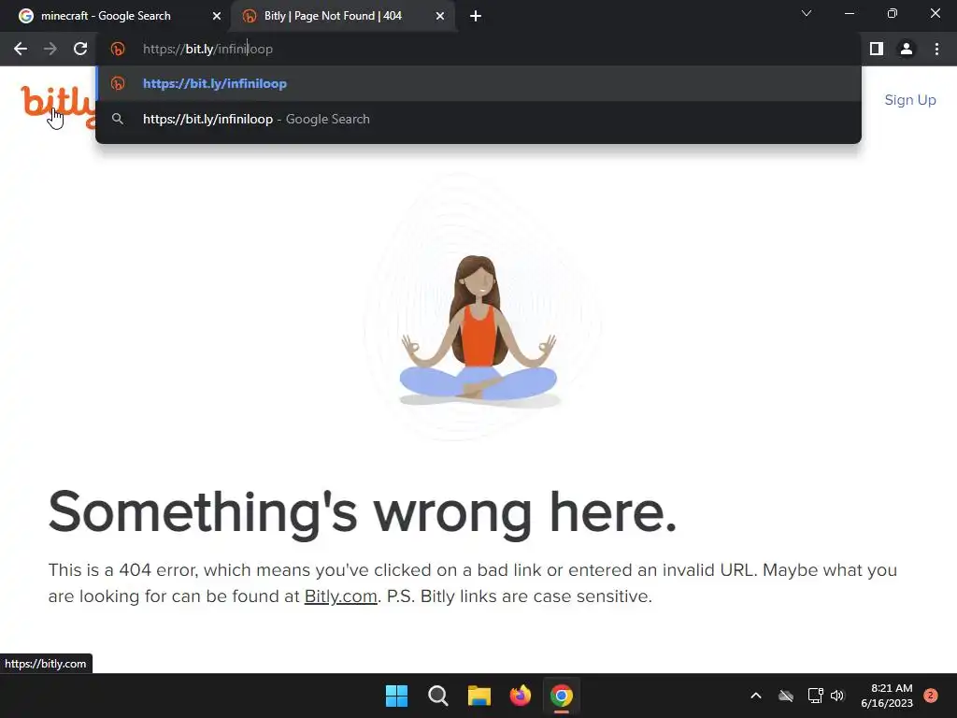
Task: Open the Chrome profile avatar menu
Action: pyautogui.click(x=907, y=49)
